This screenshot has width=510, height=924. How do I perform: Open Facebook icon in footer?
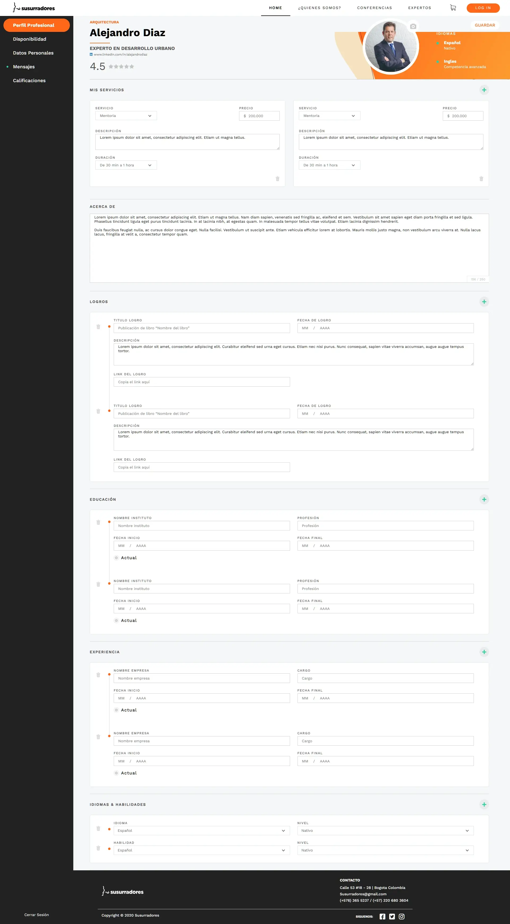coord(382,917)
